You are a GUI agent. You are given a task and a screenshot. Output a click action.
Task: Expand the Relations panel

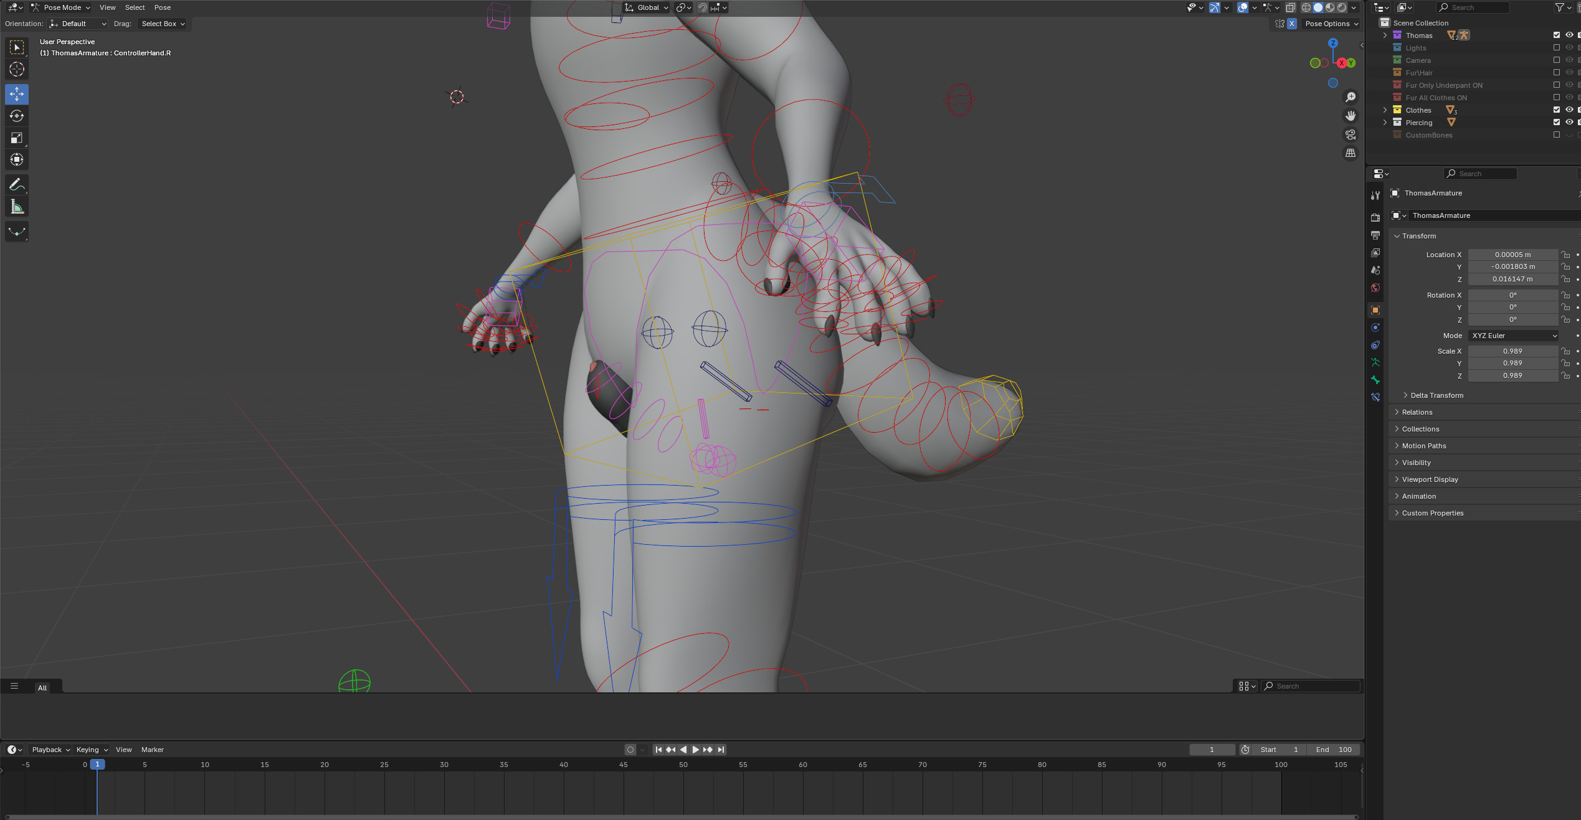coord(1417,412)
